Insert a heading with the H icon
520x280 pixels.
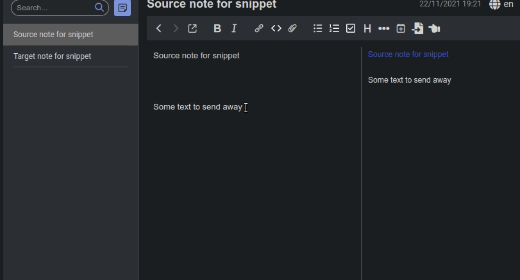click(x=367, y=28)
